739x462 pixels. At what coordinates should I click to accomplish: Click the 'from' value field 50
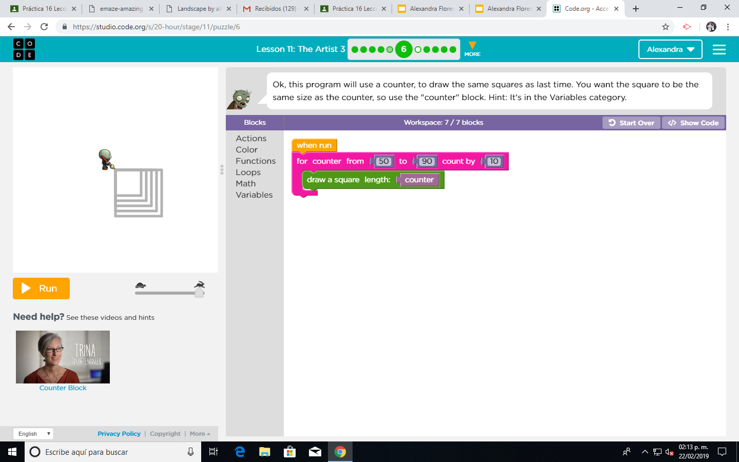383,161
